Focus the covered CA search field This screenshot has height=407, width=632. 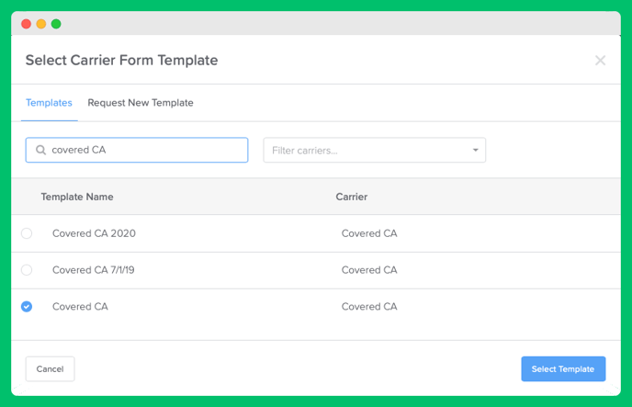click(137, 150)
